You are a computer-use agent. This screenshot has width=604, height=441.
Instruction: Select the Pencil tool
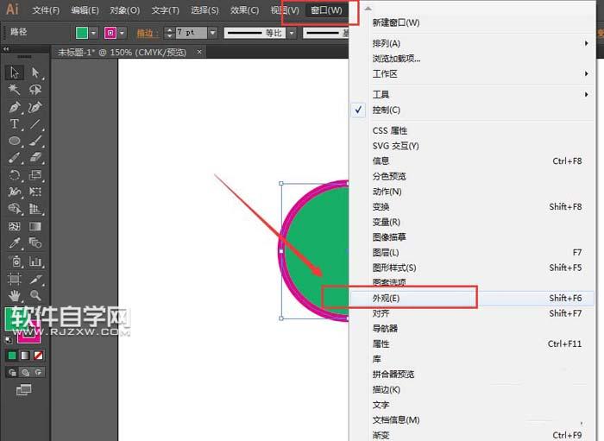click(15, 158)
